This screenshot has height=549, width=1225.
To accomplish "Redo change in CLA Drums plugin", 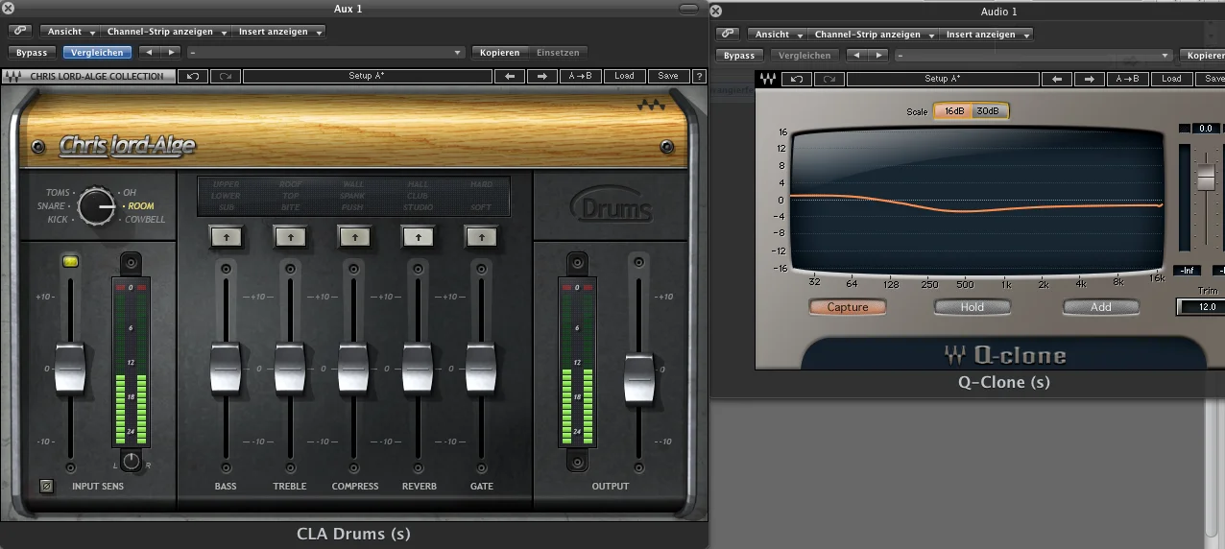I will [225, 76].
